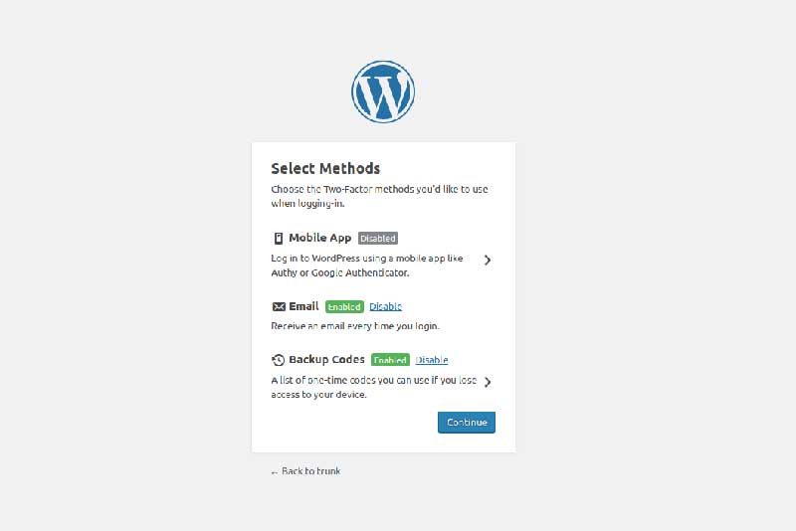Viewport: 796px width, 531px height.
Task: Click the Backup Codes history icon
Action: point(279,360)
